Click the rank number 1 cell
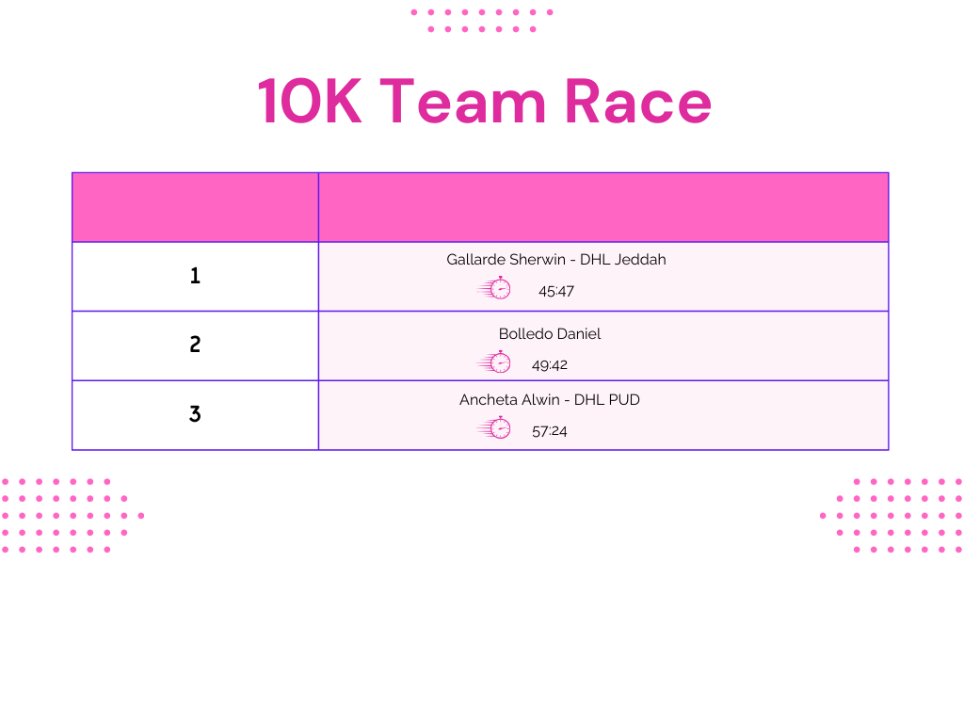The width and height of the screenshot is (964, 723). [x=195, y=277]
